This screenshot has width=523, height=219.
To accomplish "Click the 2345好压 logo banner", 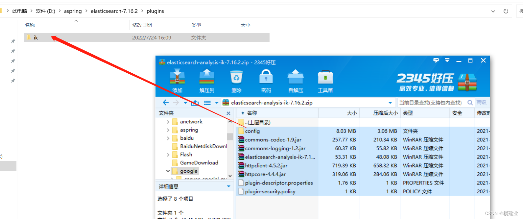I will pos(436,82).
